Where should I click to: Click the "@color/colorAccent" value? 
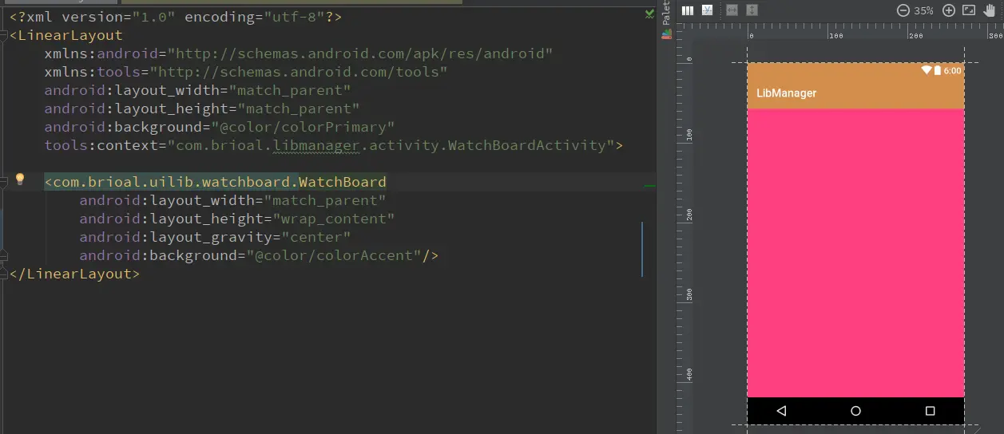pos(334,255)
